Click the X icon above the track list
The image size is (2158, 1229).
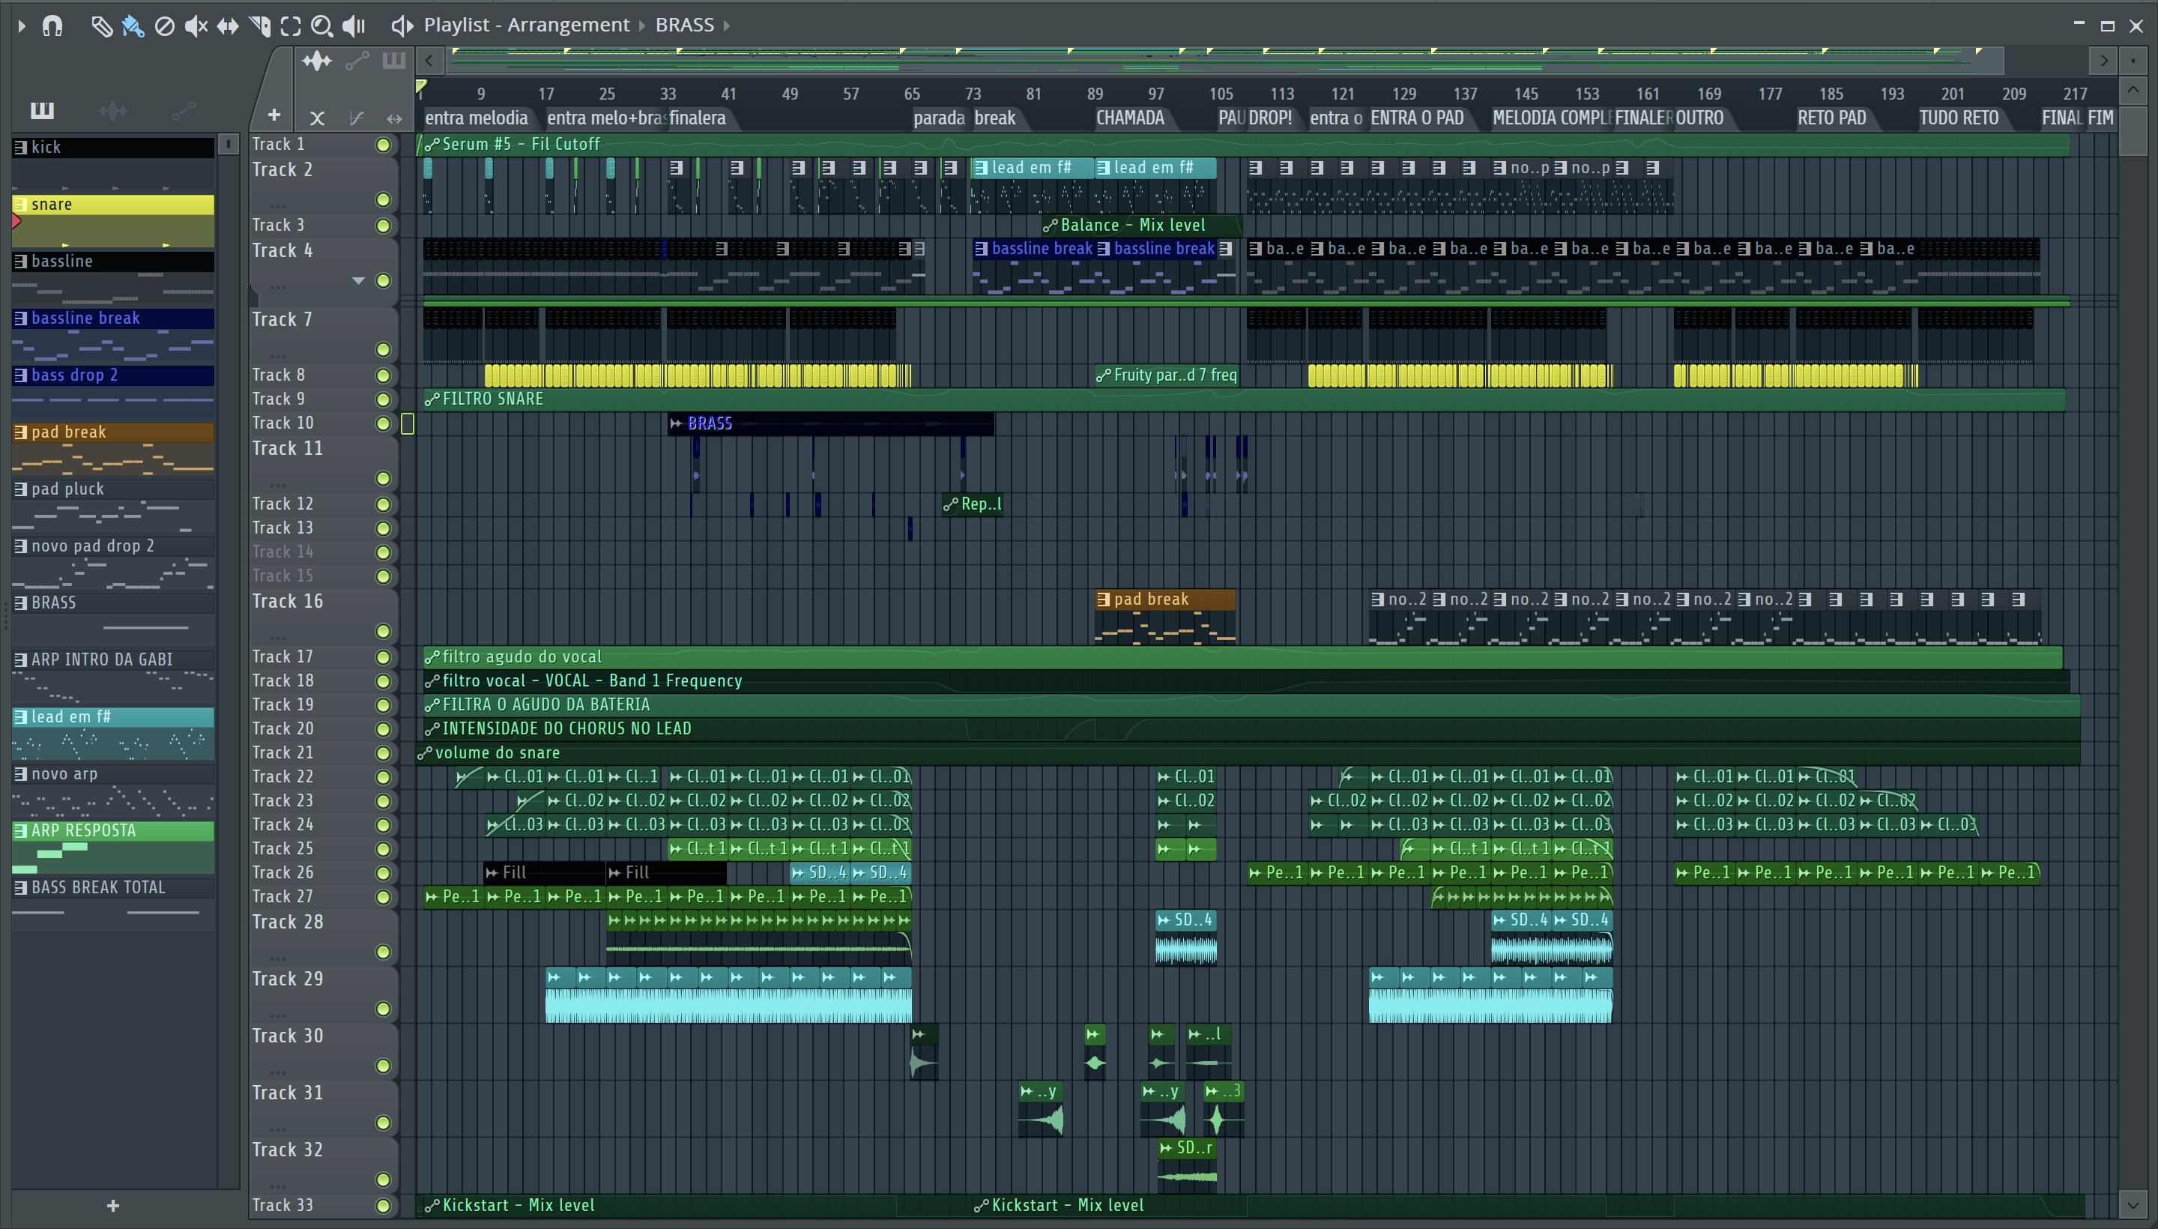317,118
